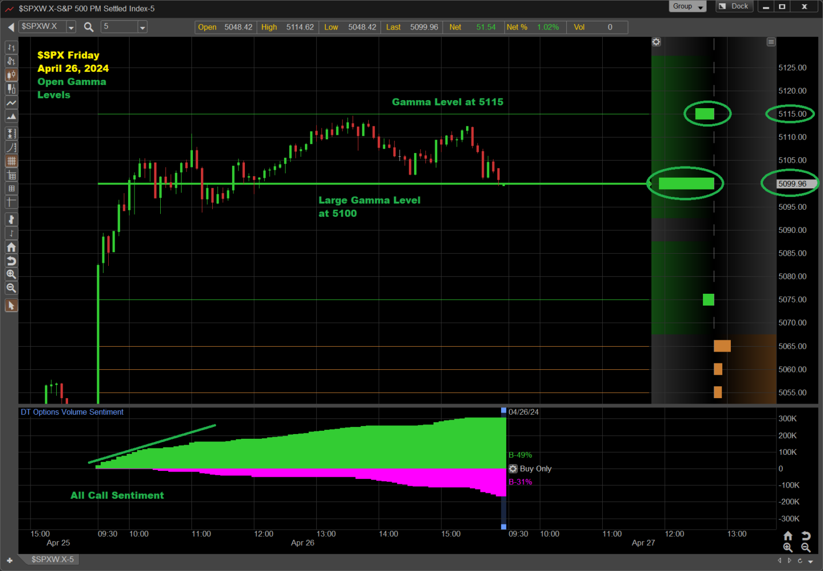Switch to area chart style icon
The width and height of the screenshot is (823, 571).
point(11,117)
